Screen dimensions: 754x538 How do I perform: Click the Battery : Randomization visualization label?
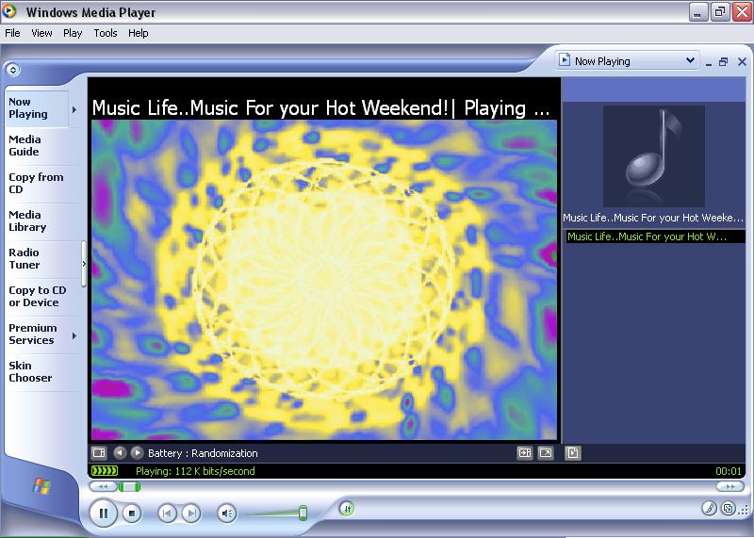203,453
